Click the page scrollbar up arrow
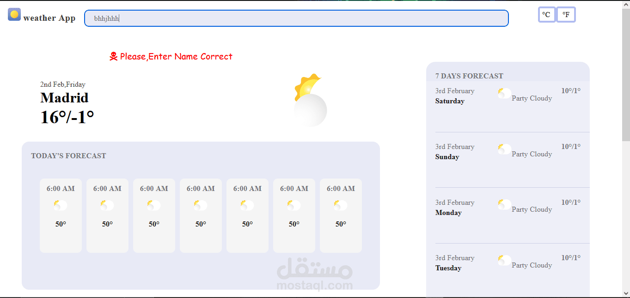Image resolution: width=630 pixels, height=298 pixels. (626, 5)
